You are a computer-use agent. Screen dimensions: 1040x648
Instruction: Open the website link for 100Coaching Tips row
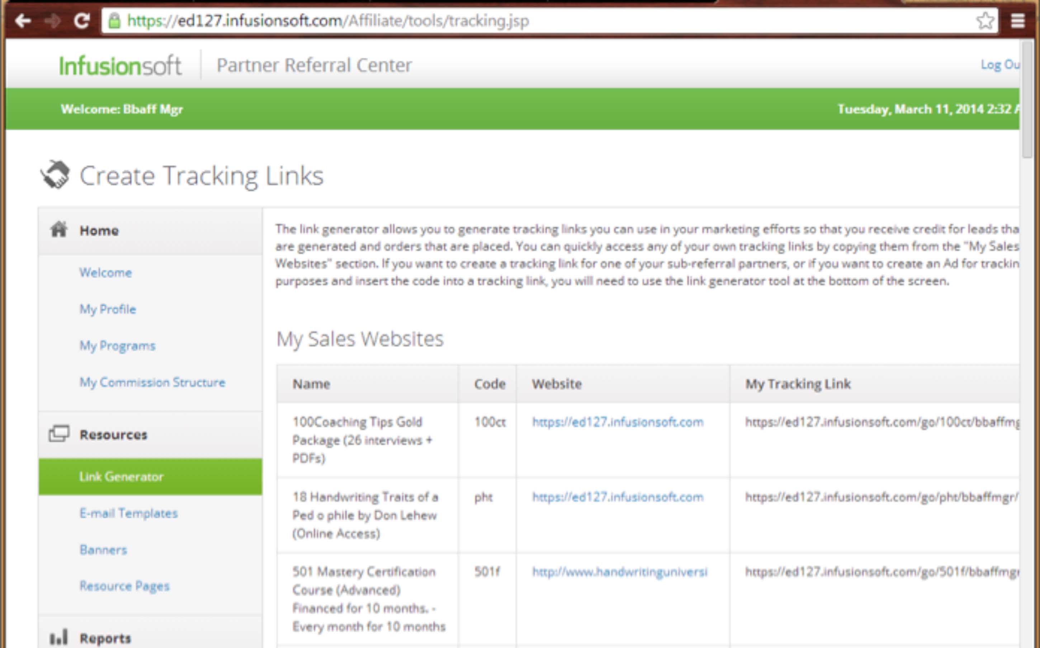click(x=617, y=422)
